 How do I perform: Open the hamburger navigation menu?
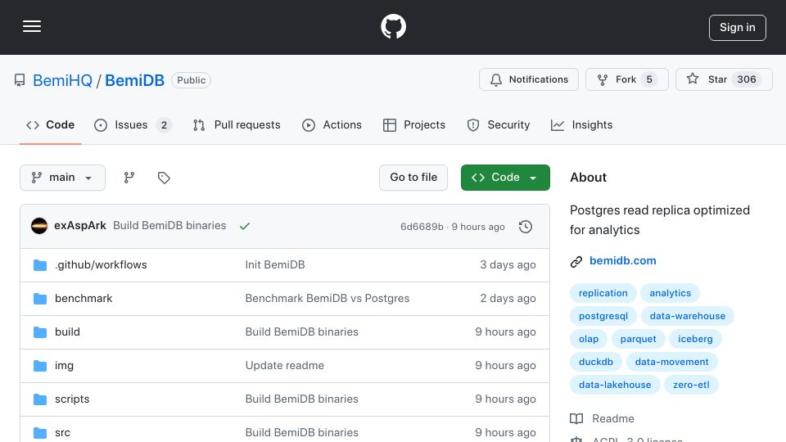pyautogui.click(x=32, y=26)
